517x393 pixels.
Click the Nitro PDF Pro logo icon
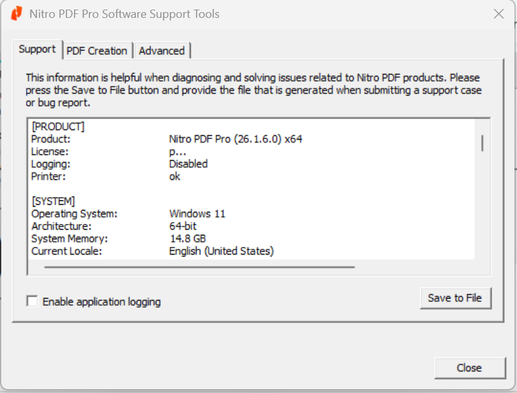[17, 13]
